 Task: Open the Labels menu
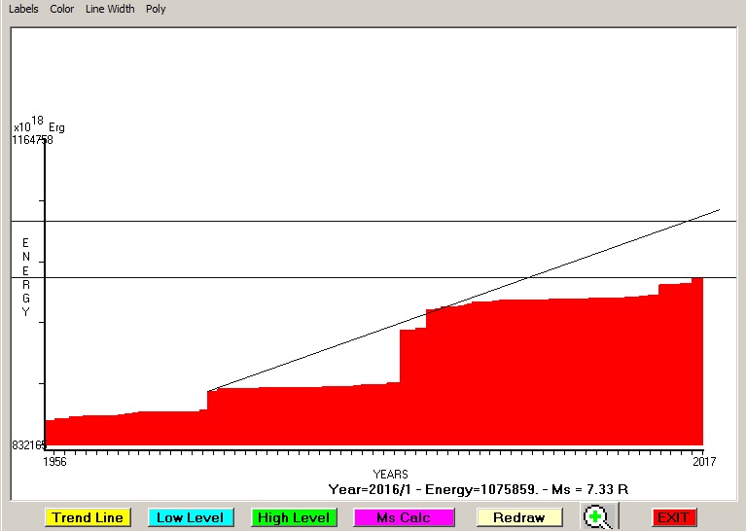tap(23, 9)
